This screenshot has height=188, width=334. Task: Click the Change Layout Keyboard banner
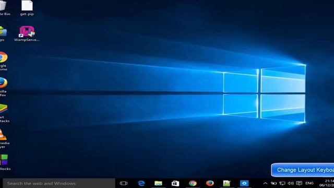pos(303,170)
